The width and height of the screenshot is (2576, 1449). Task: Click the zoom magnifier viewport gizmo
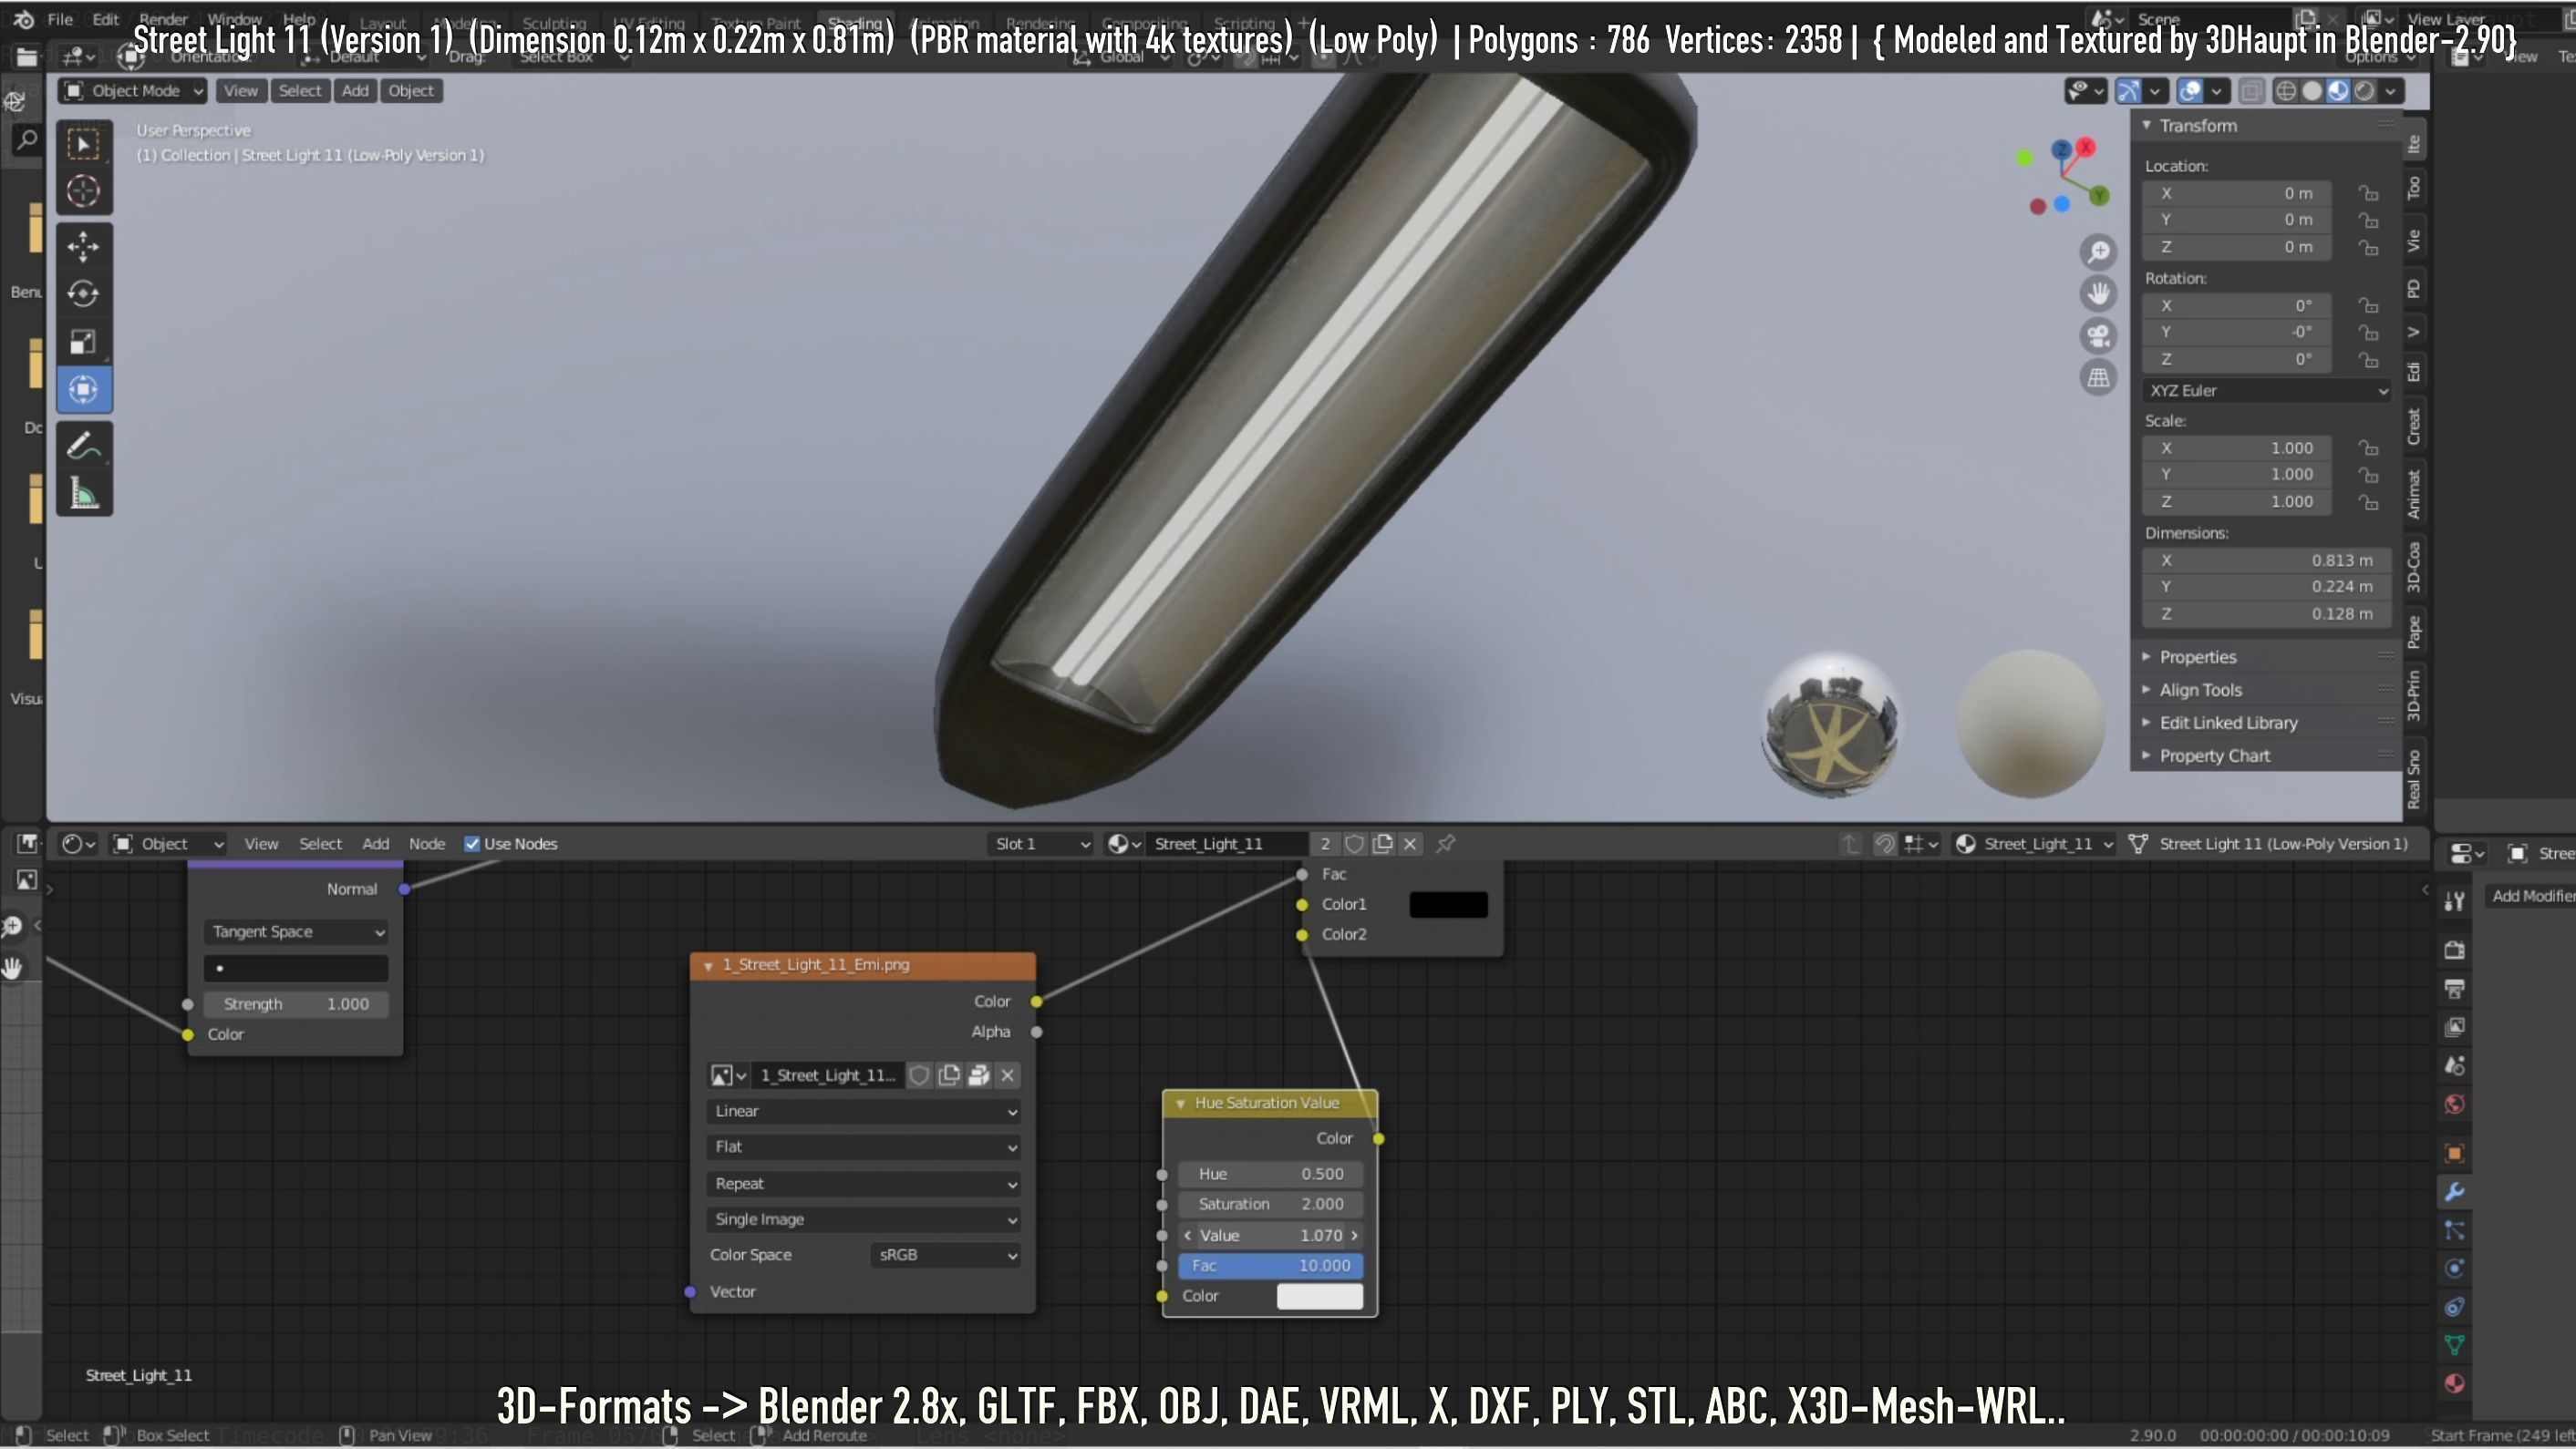click(2098, 251)
